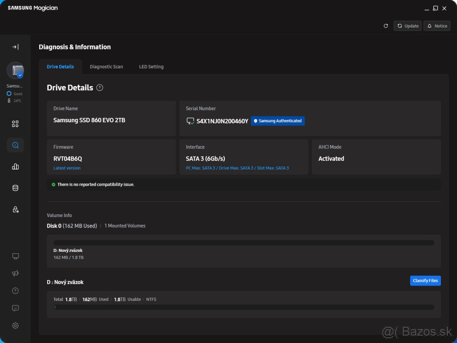Switch to the Diagnostic Scan tab
457x343 pixels.
[106, 67]
